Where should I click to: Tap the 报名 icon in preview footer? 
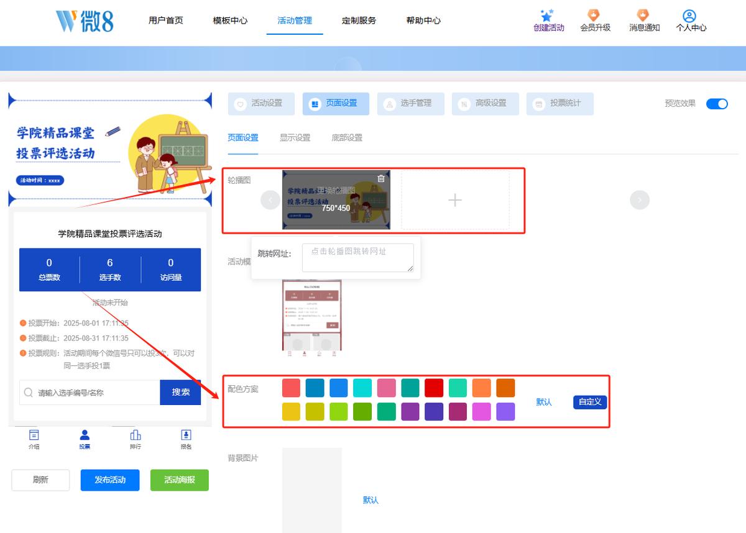click(x=186, y=435)
